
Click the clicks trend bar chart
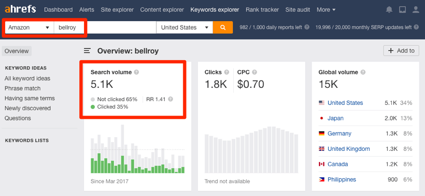(x=251, y=149)
